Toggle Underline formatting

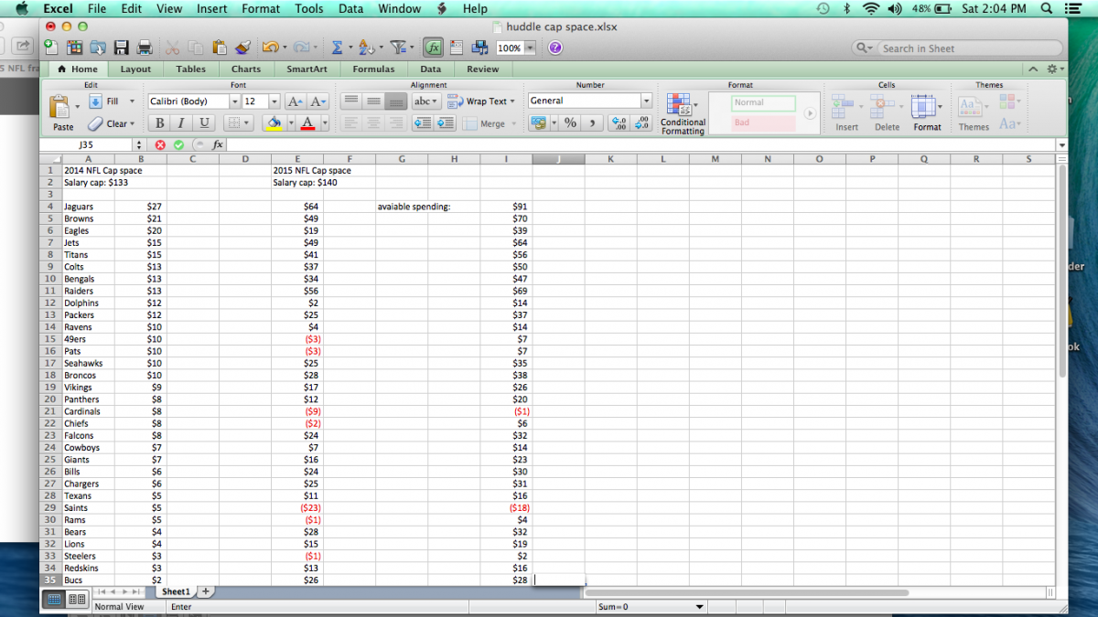click(x=203, y=122)
